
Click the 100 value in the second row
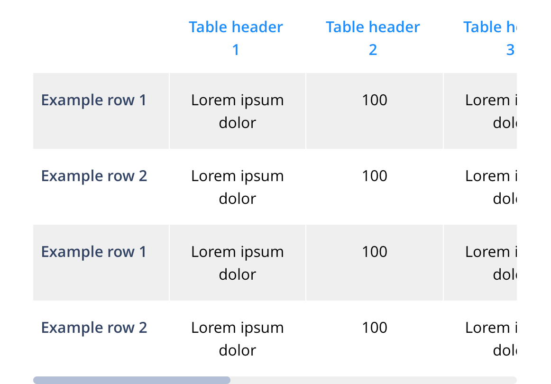click(x=375, y=176)
